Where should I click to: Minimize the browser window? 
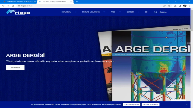[176, 1]
